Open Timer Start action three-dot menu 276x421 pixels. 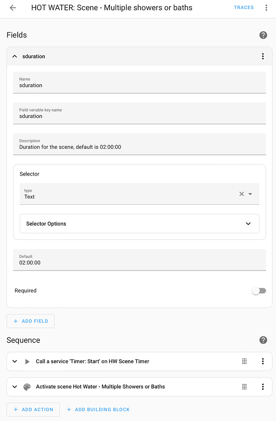[x=263, y=361]
